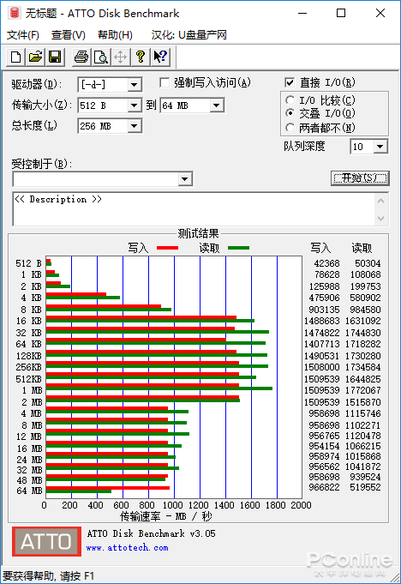
Task: Click the 64 MB read value 519552
Action: tap(365, 487)
